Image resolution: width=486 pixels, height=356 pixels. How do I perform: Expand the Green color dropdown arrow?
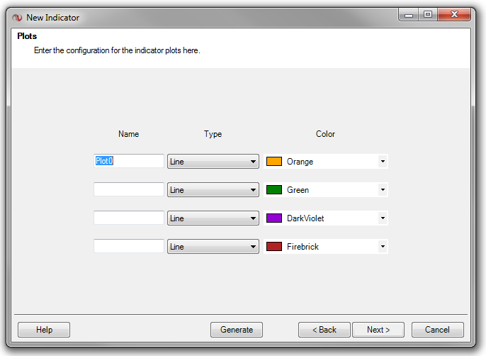click(x=383, y=189)
